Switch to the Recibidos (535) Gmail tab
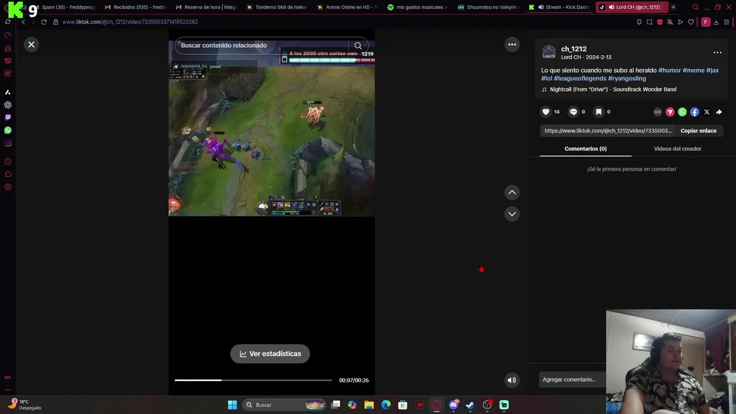736x414 pixels. click(x=136, y=7)
